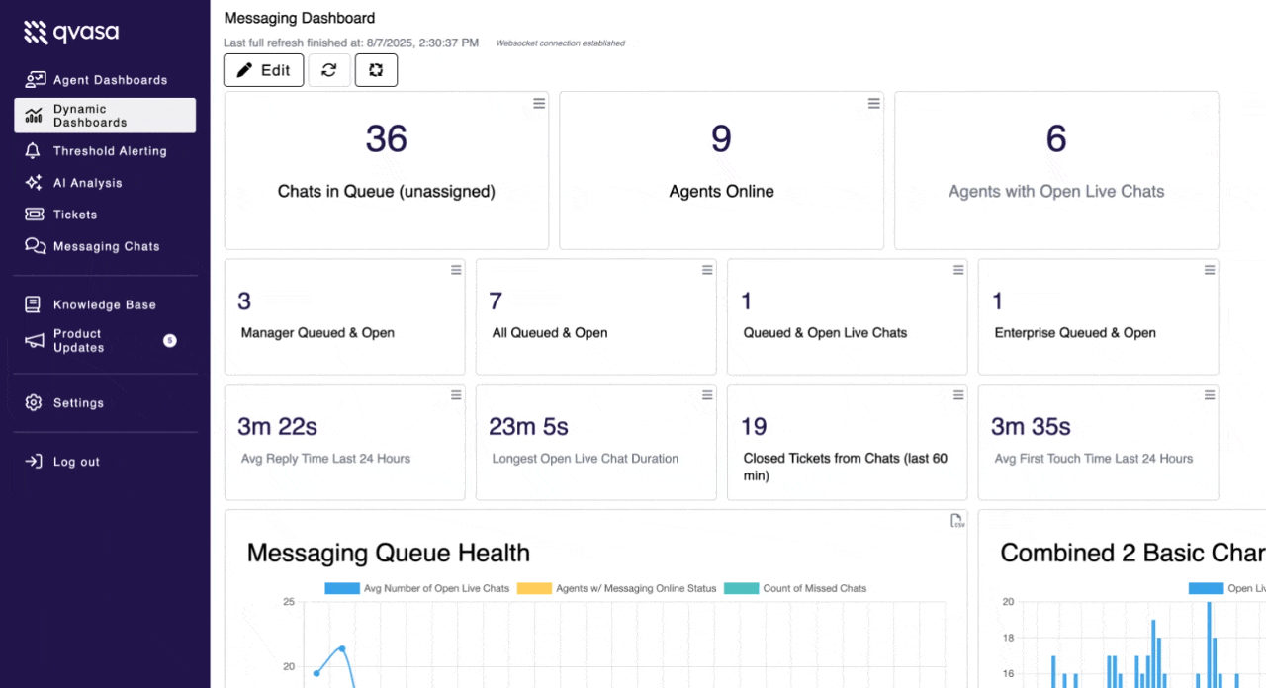
Task: Click the Messaging Chats speech-bubble icon
Action: (x=35, y=245)
